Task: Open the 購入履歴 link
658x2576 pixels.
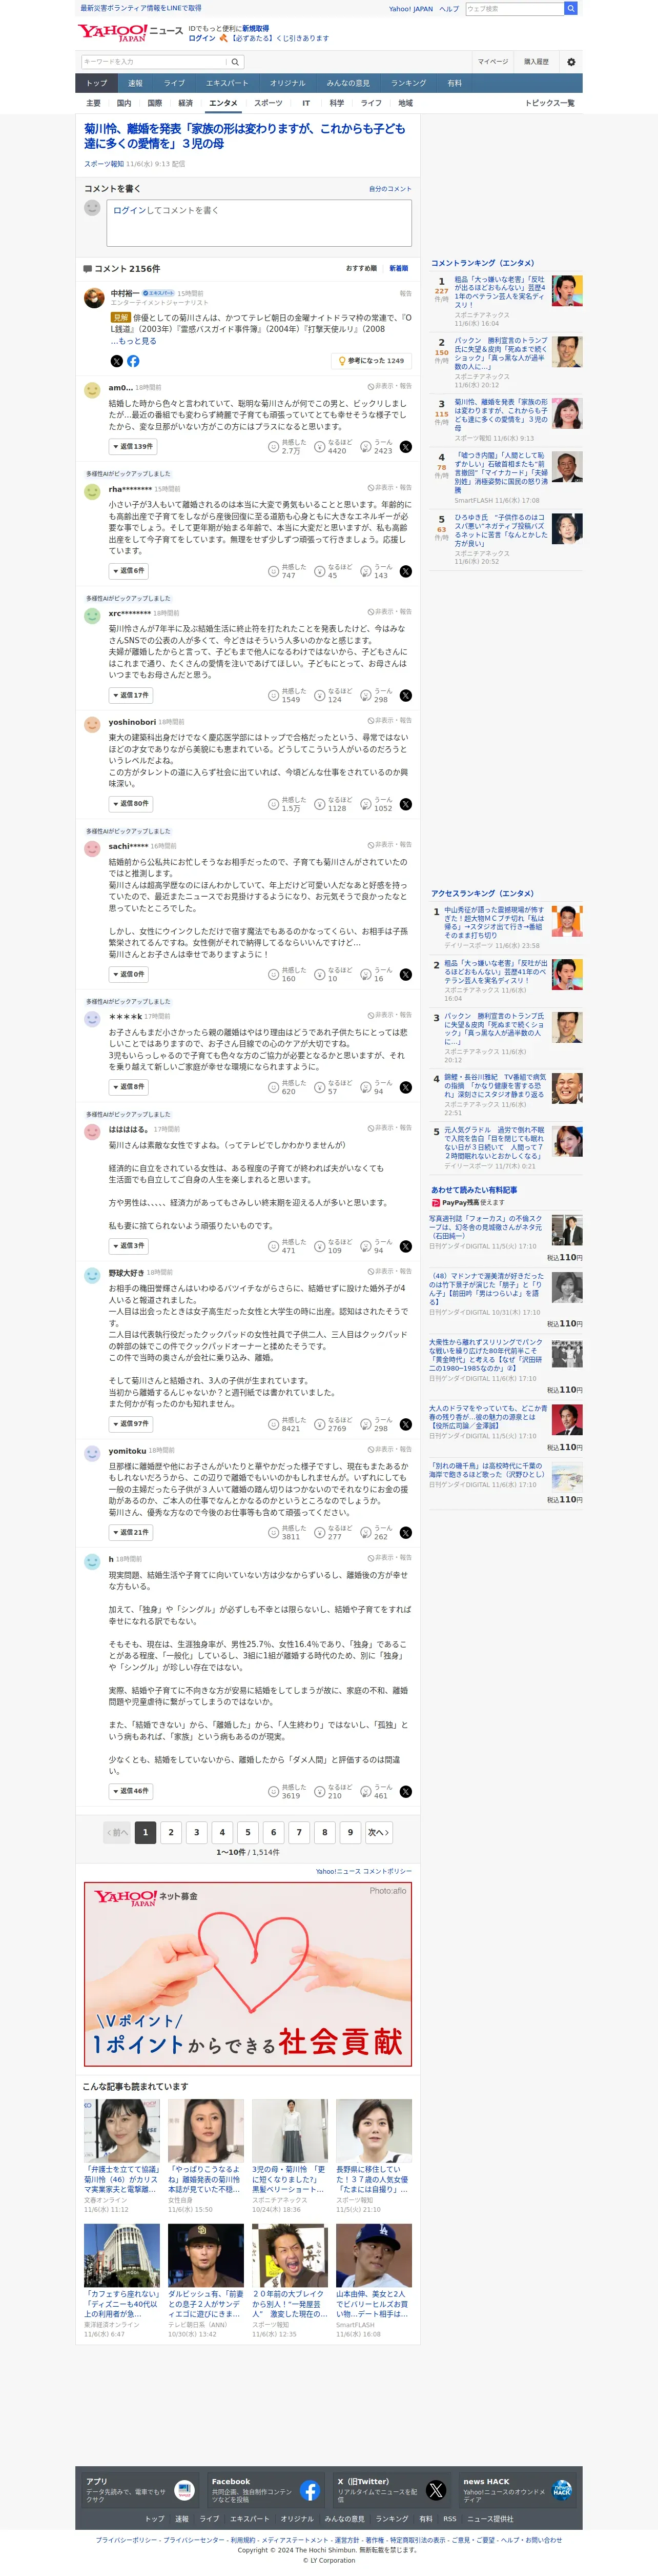Action: pyautogui.click(x=536, y=62)
